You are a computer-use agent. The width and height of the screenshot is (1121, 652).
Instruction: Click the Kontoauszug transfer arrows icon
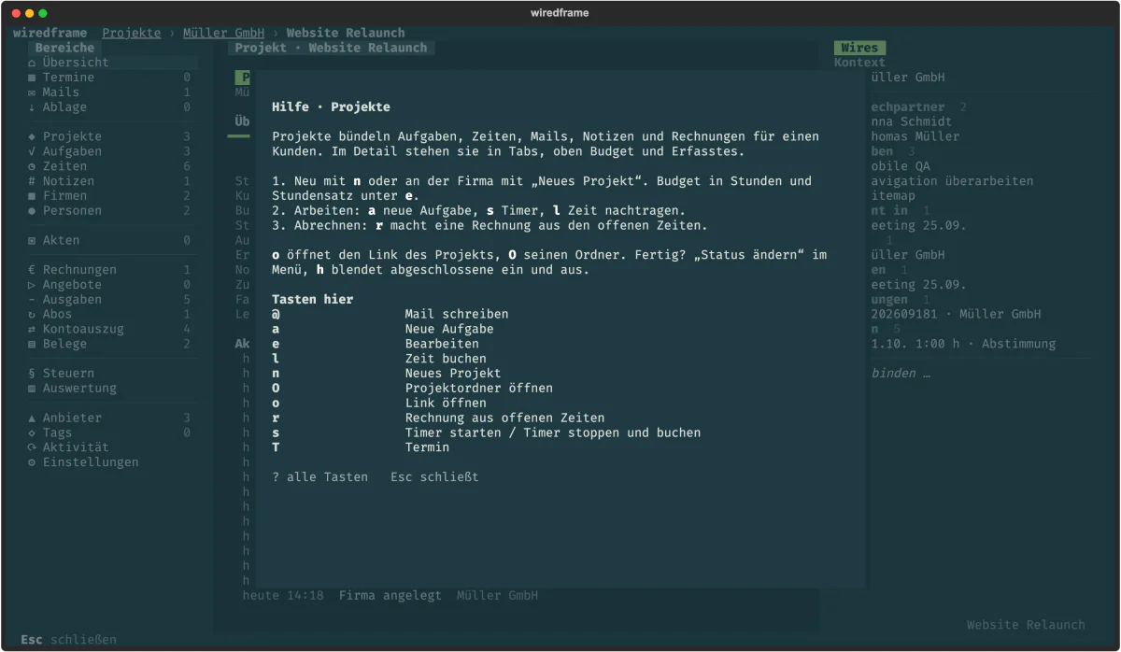point(33,329)
